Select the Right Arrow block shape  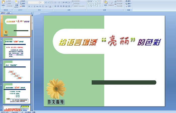coord(98,4)
